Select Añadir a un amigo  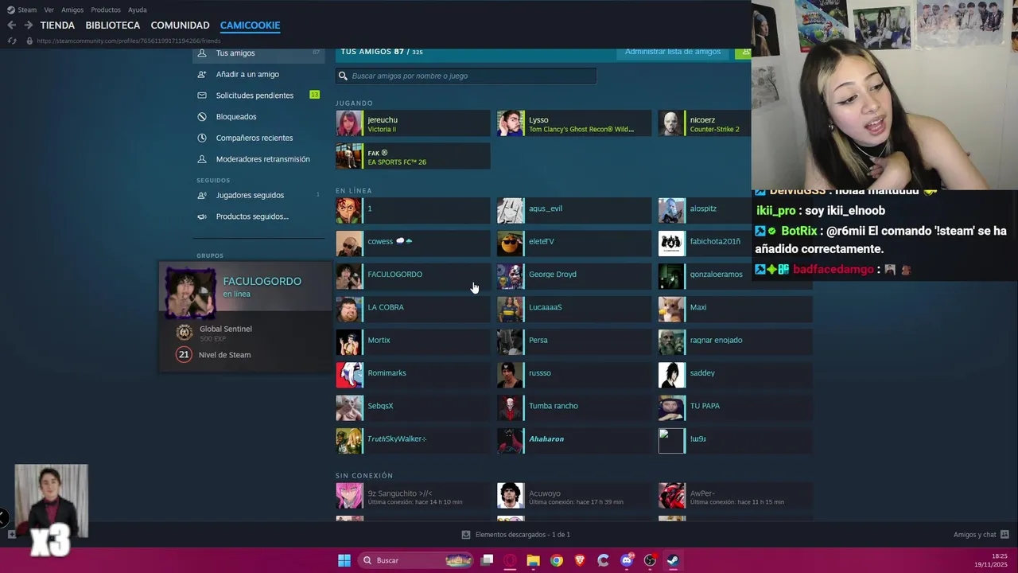(258, 74)
